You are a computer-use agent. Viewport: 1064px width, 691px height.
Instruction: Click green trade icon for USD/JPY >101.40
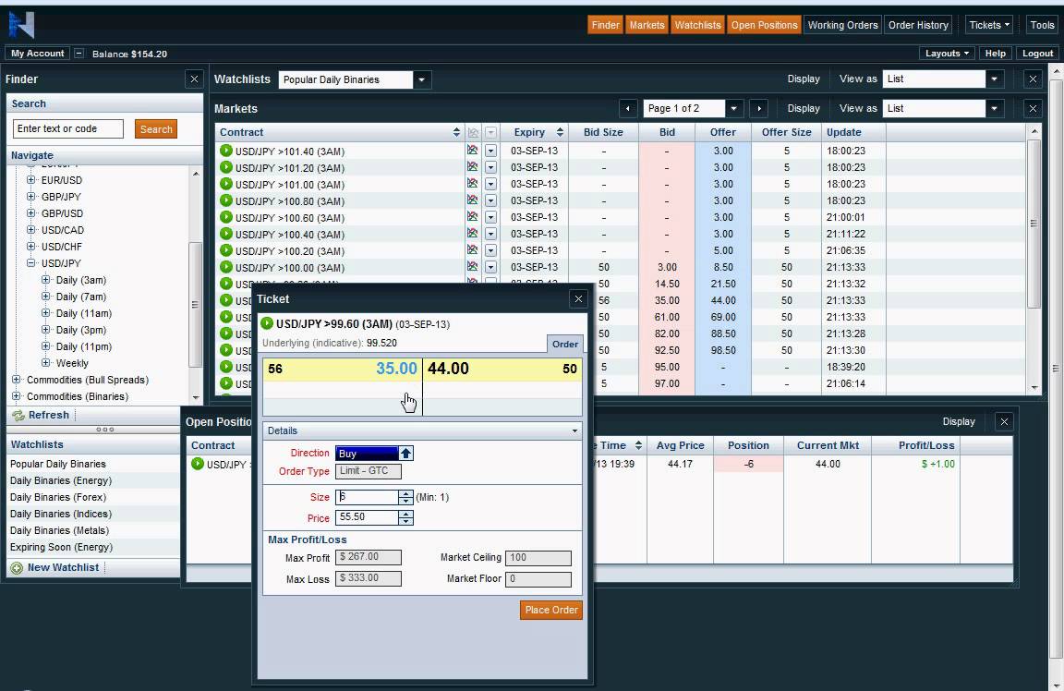226,151
